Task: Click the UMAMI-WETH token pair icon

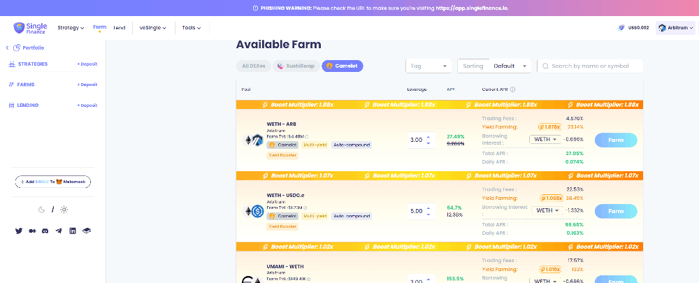Action: click(x=254, y=280)
